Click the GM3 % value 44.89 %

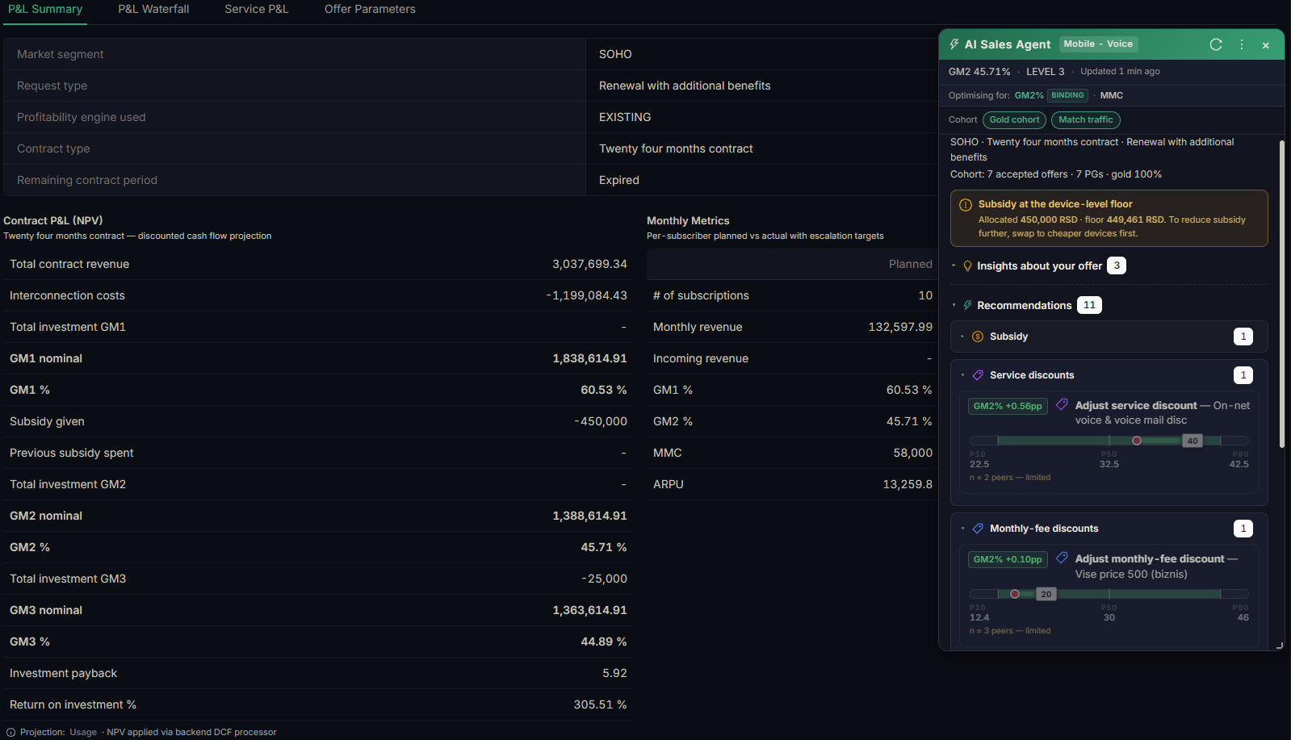point(604,642)
